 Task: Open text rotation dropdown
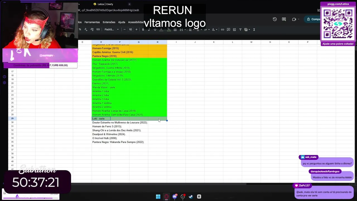[214, 30]
